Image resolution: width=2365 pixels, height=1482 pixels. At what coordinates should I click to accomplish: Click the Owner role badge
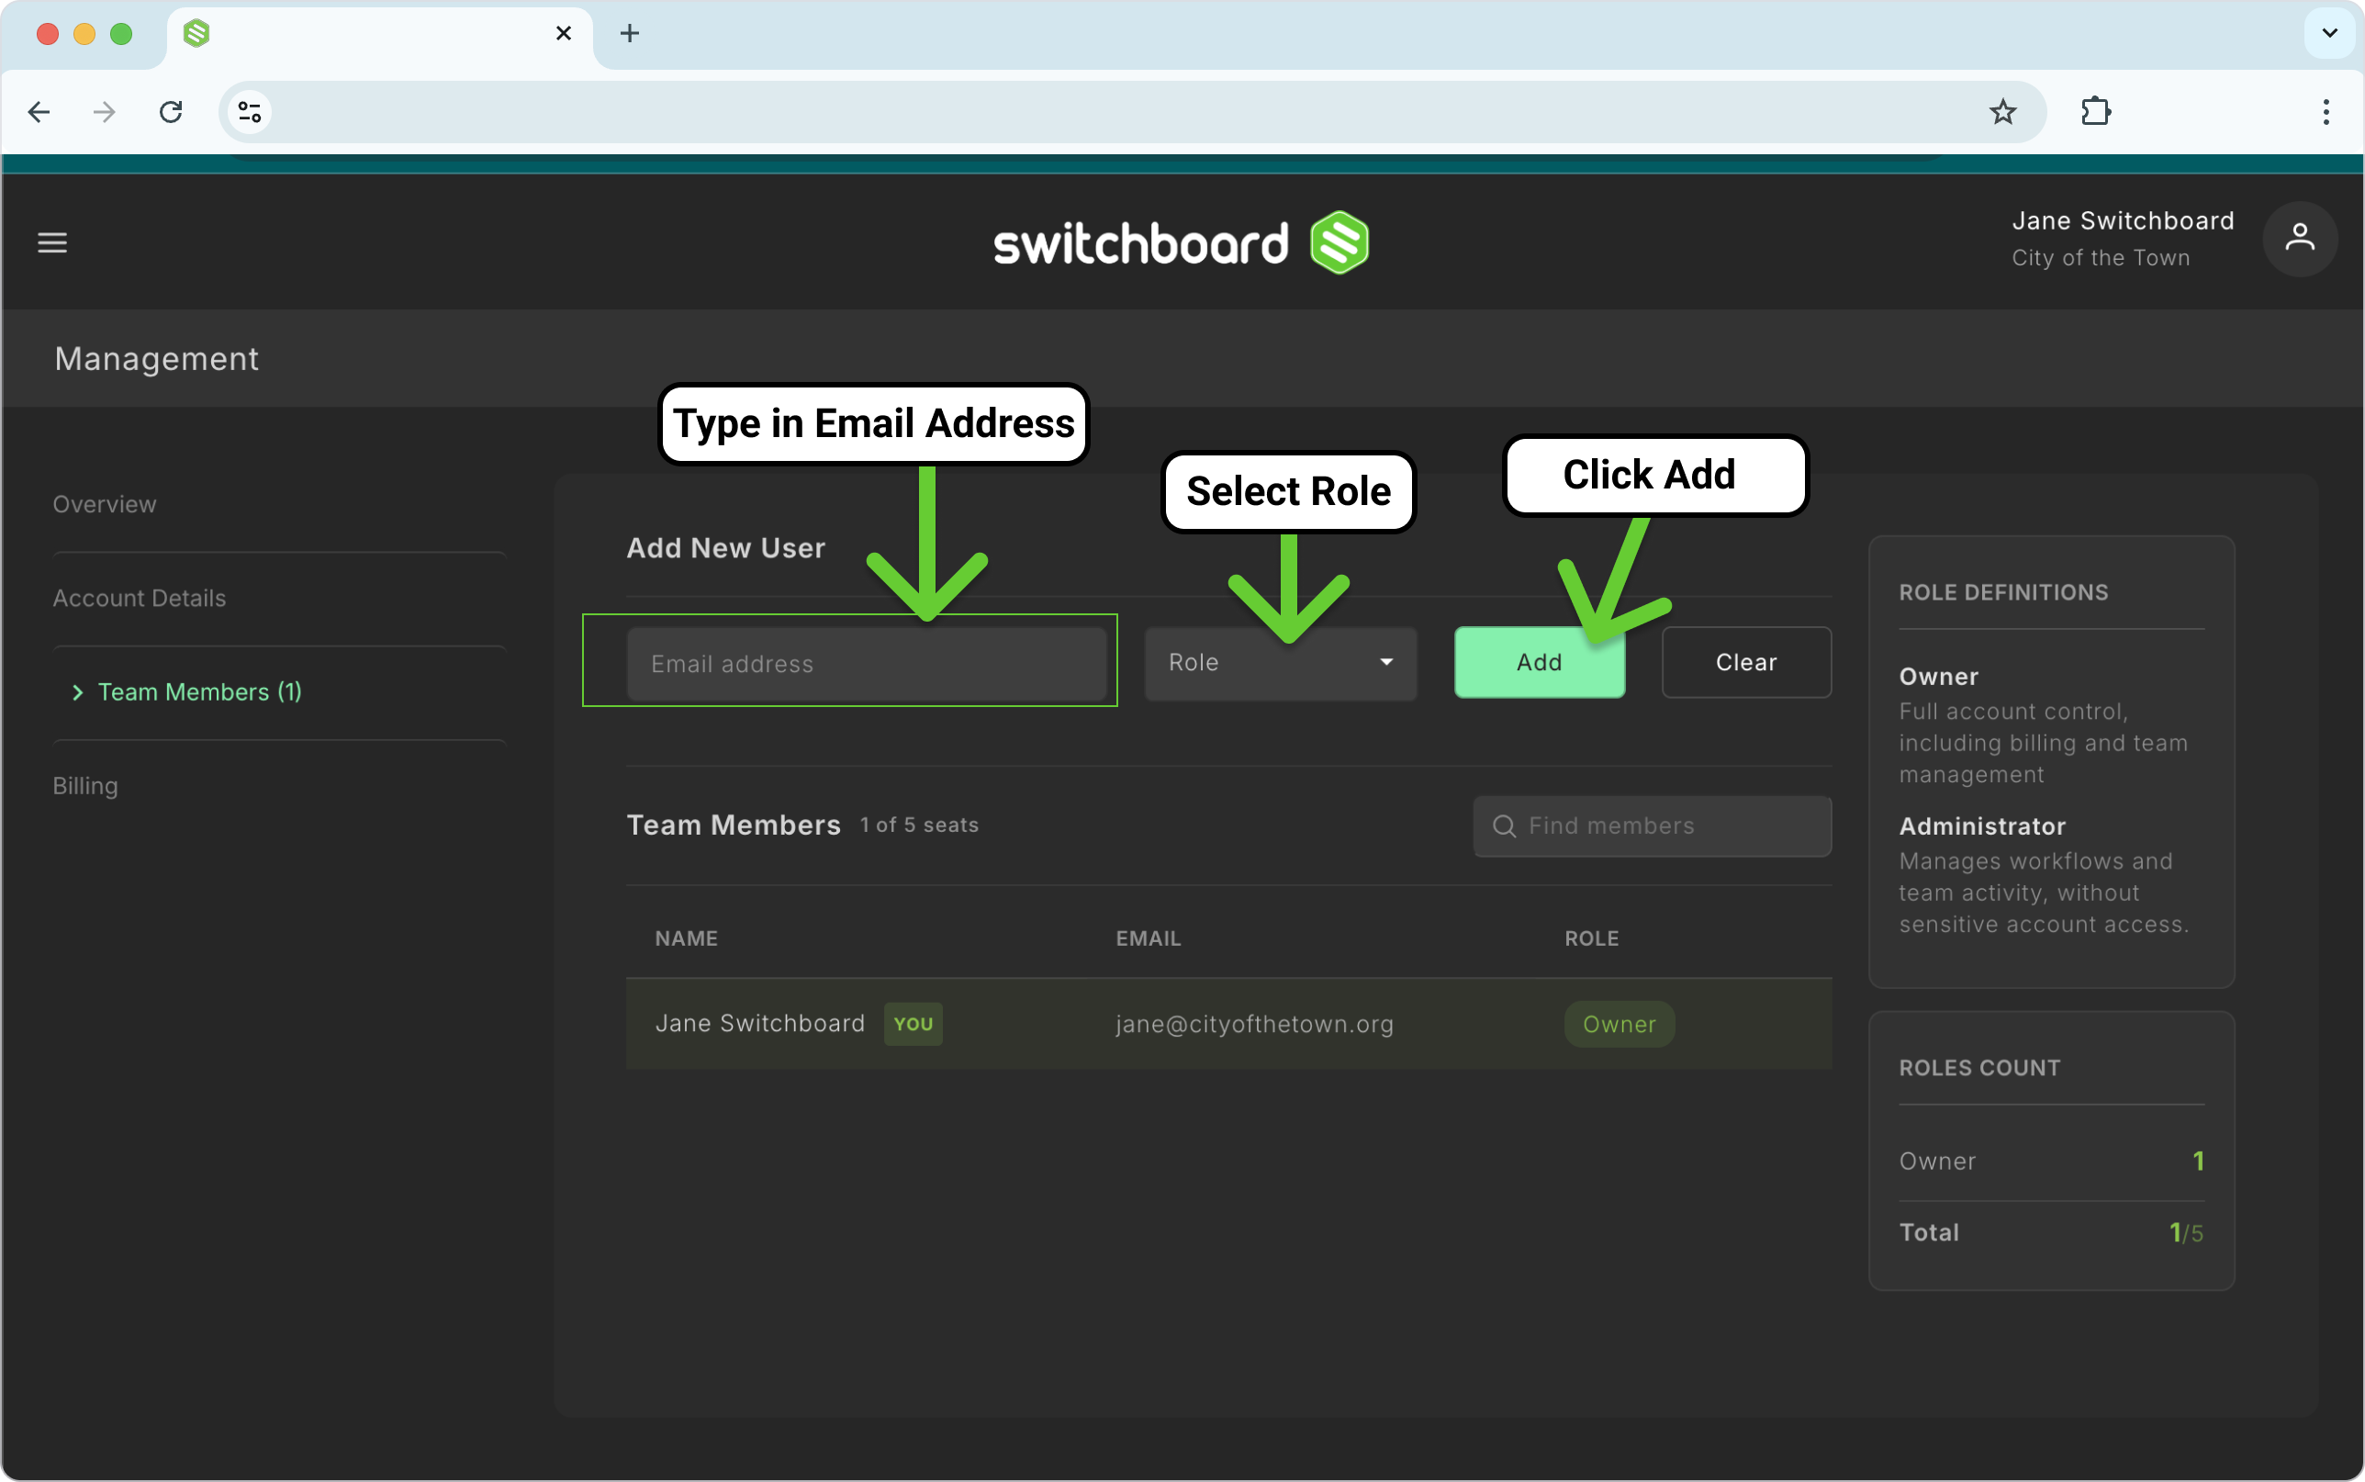[1619, 1023]
